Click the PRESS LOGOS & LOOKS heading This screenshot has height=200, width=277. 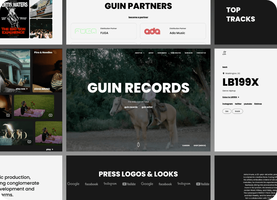[x=138, y=174]
